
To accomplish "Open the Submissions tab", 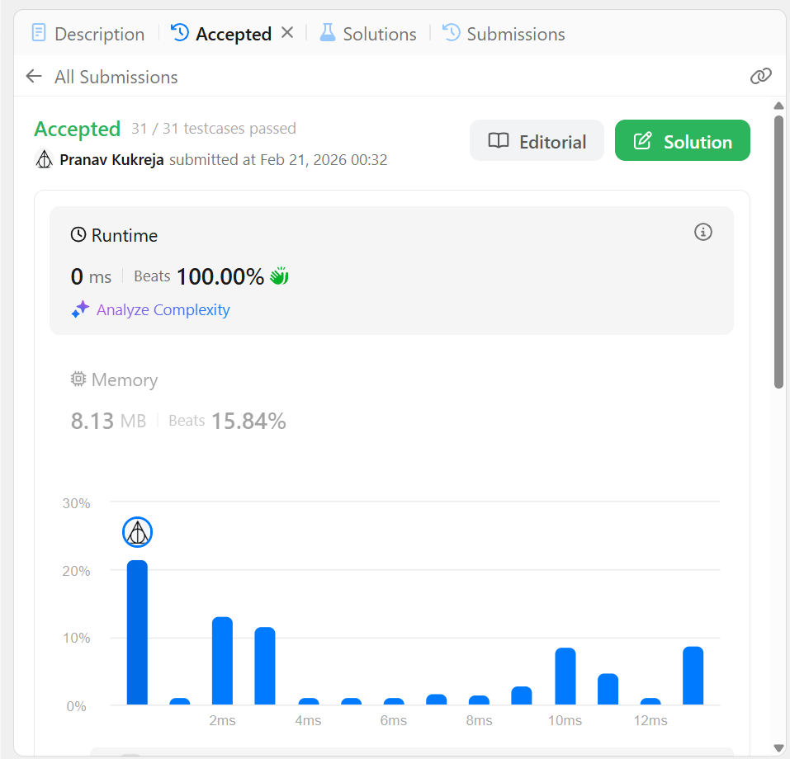I will coord(504,34).
